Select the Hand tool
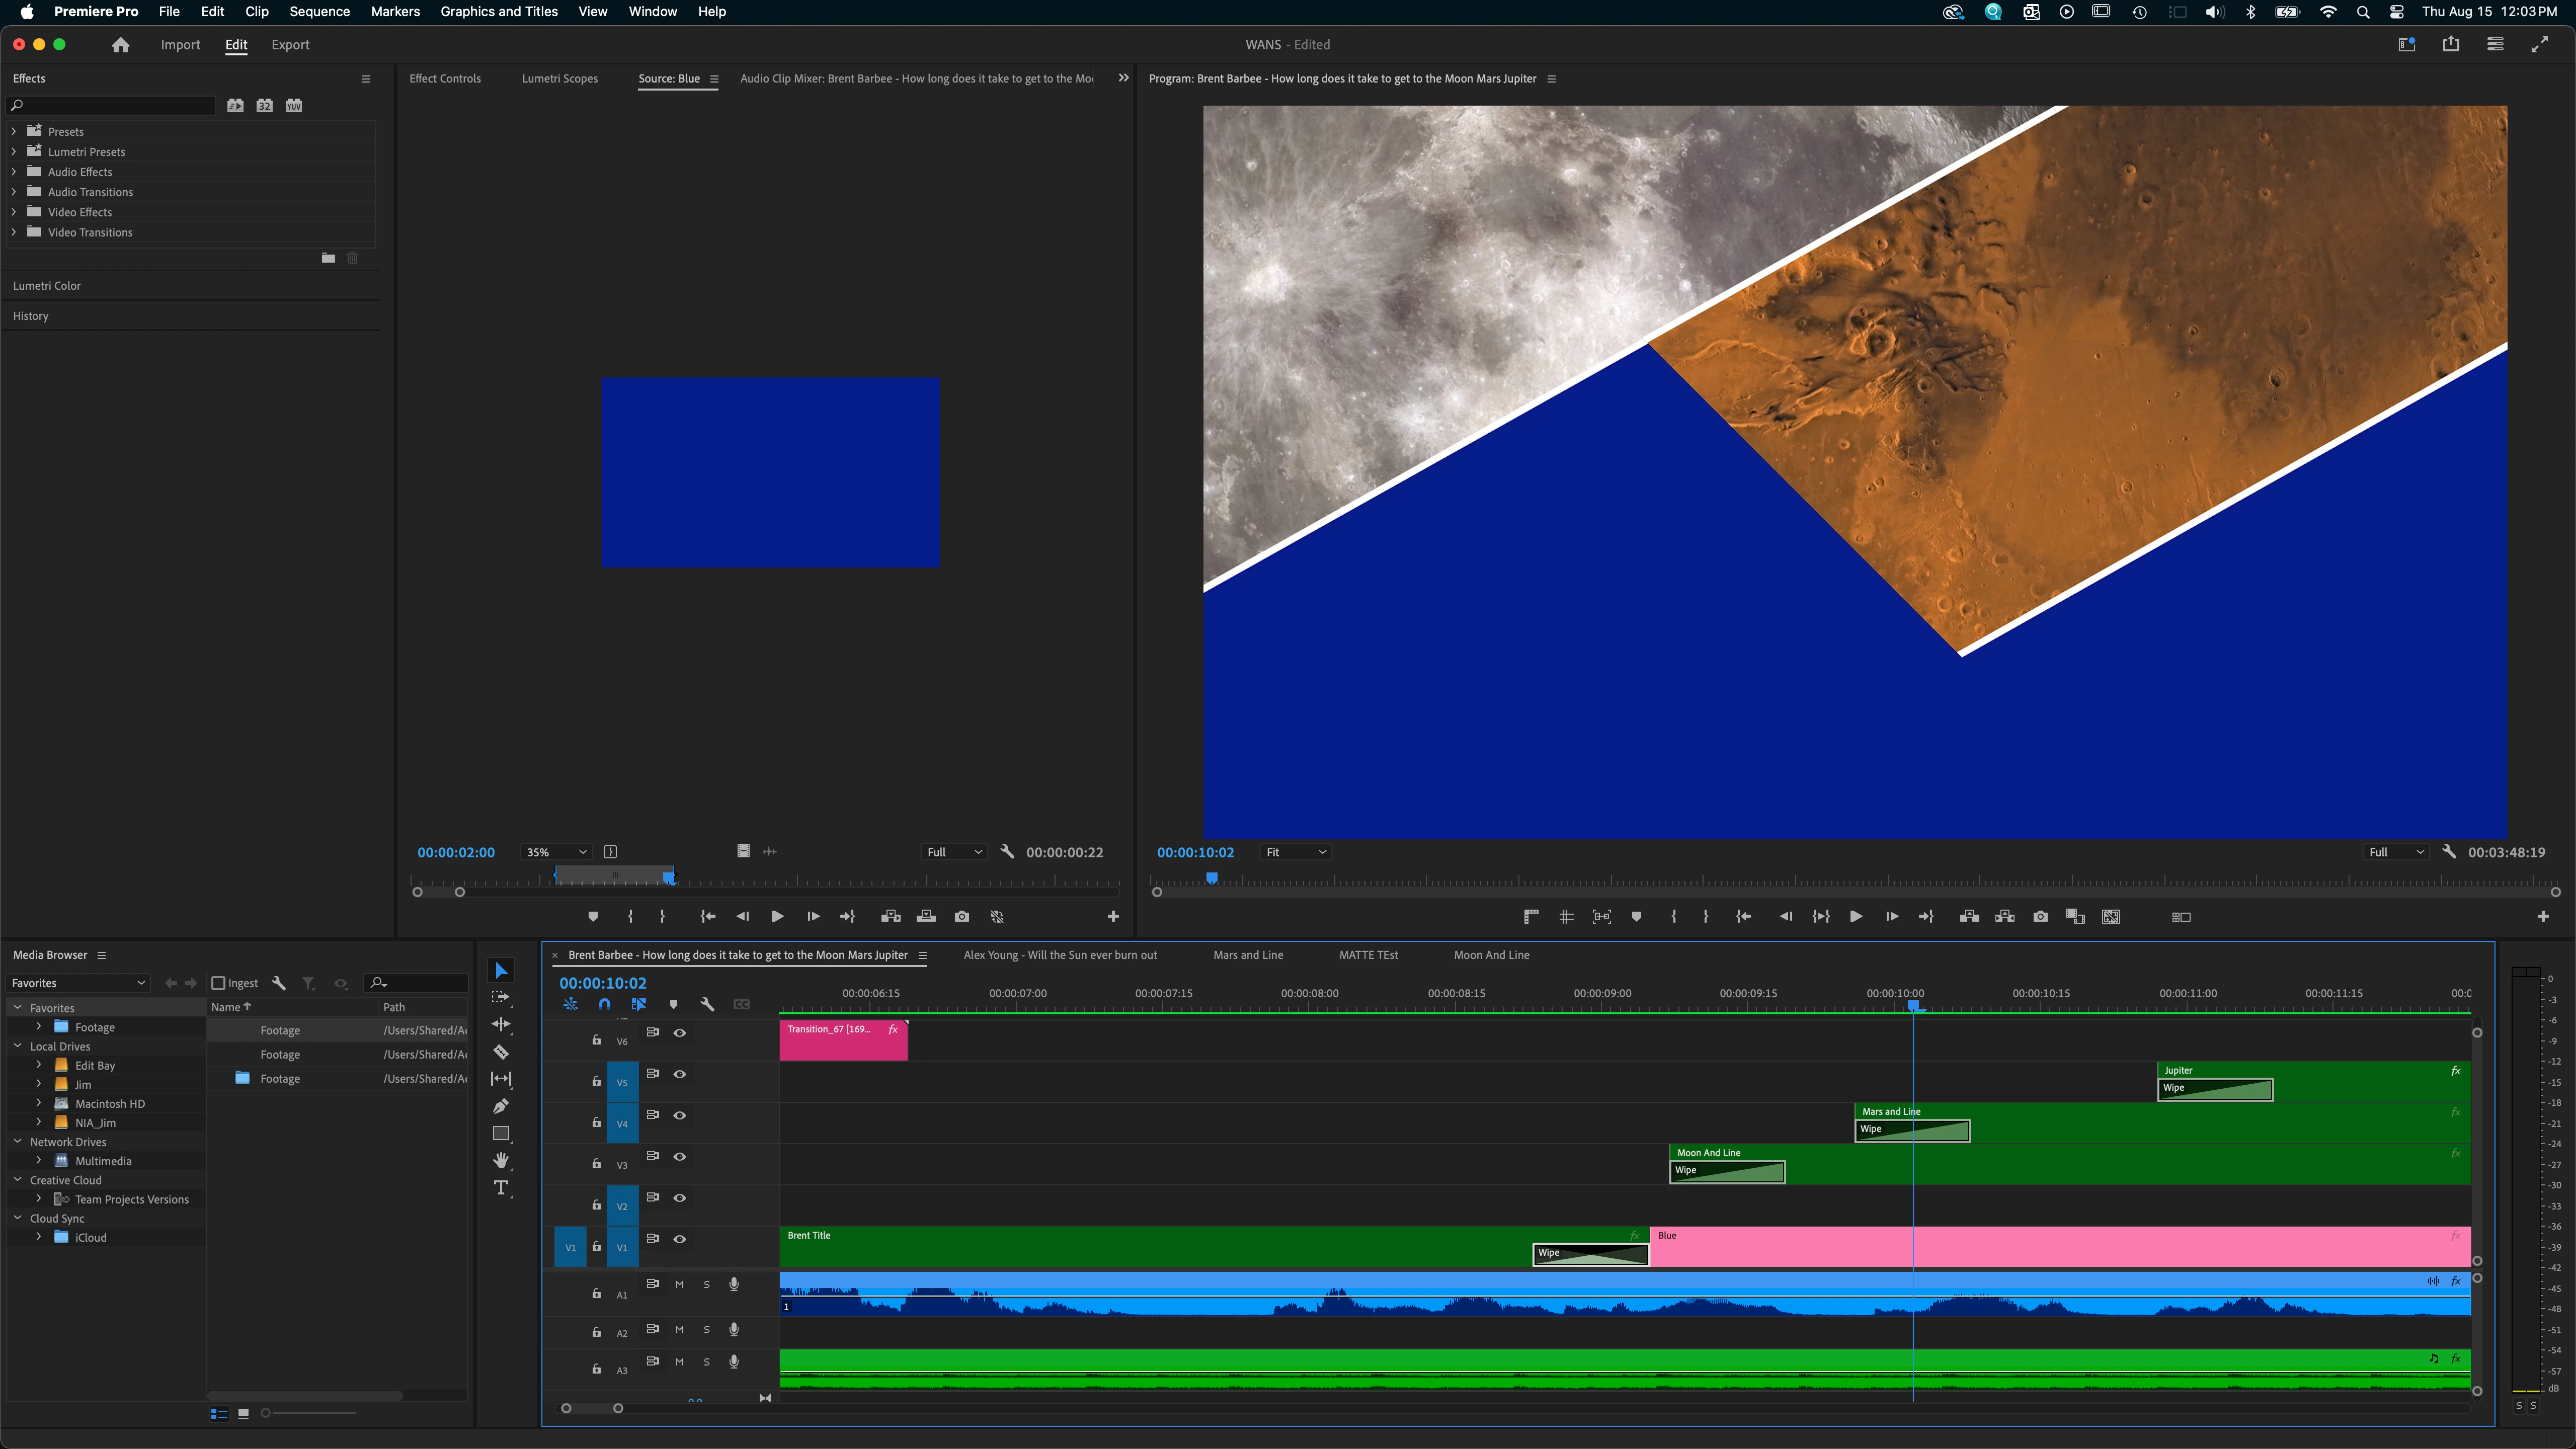The image size is (2576, 1449). coord(501,1160)
